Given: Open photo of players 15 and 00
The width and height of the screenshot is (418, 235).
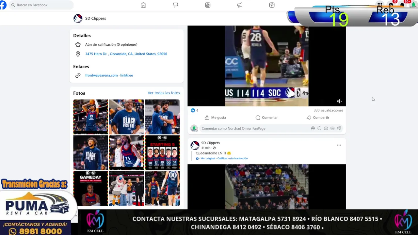Looking at the screenshot, I should (162, 189).
